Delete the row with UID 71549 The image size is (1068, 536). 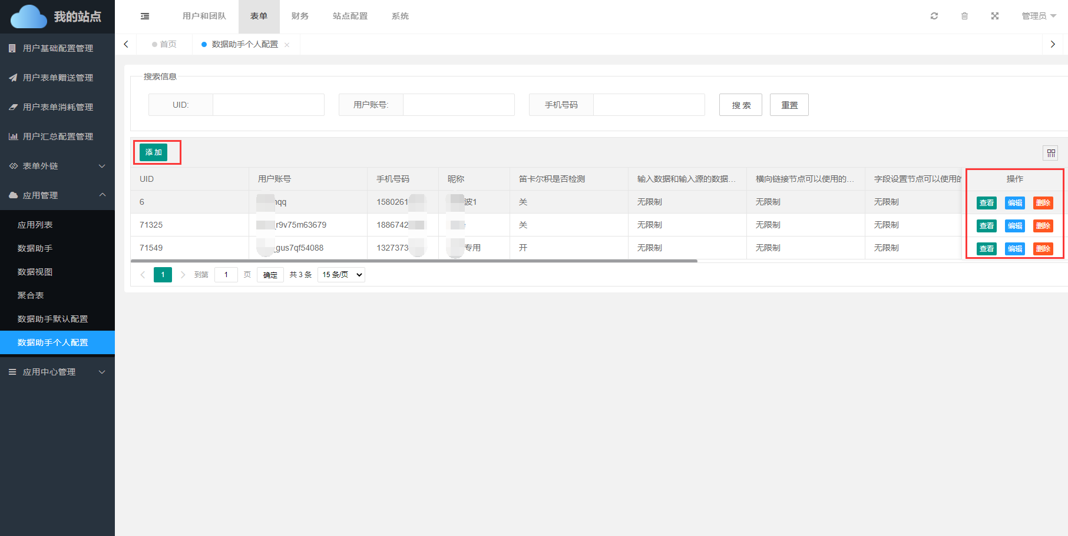coord(1043,249)
